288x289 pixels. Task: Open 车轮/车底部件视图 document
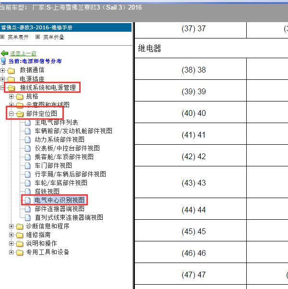[x=61, y=183]
